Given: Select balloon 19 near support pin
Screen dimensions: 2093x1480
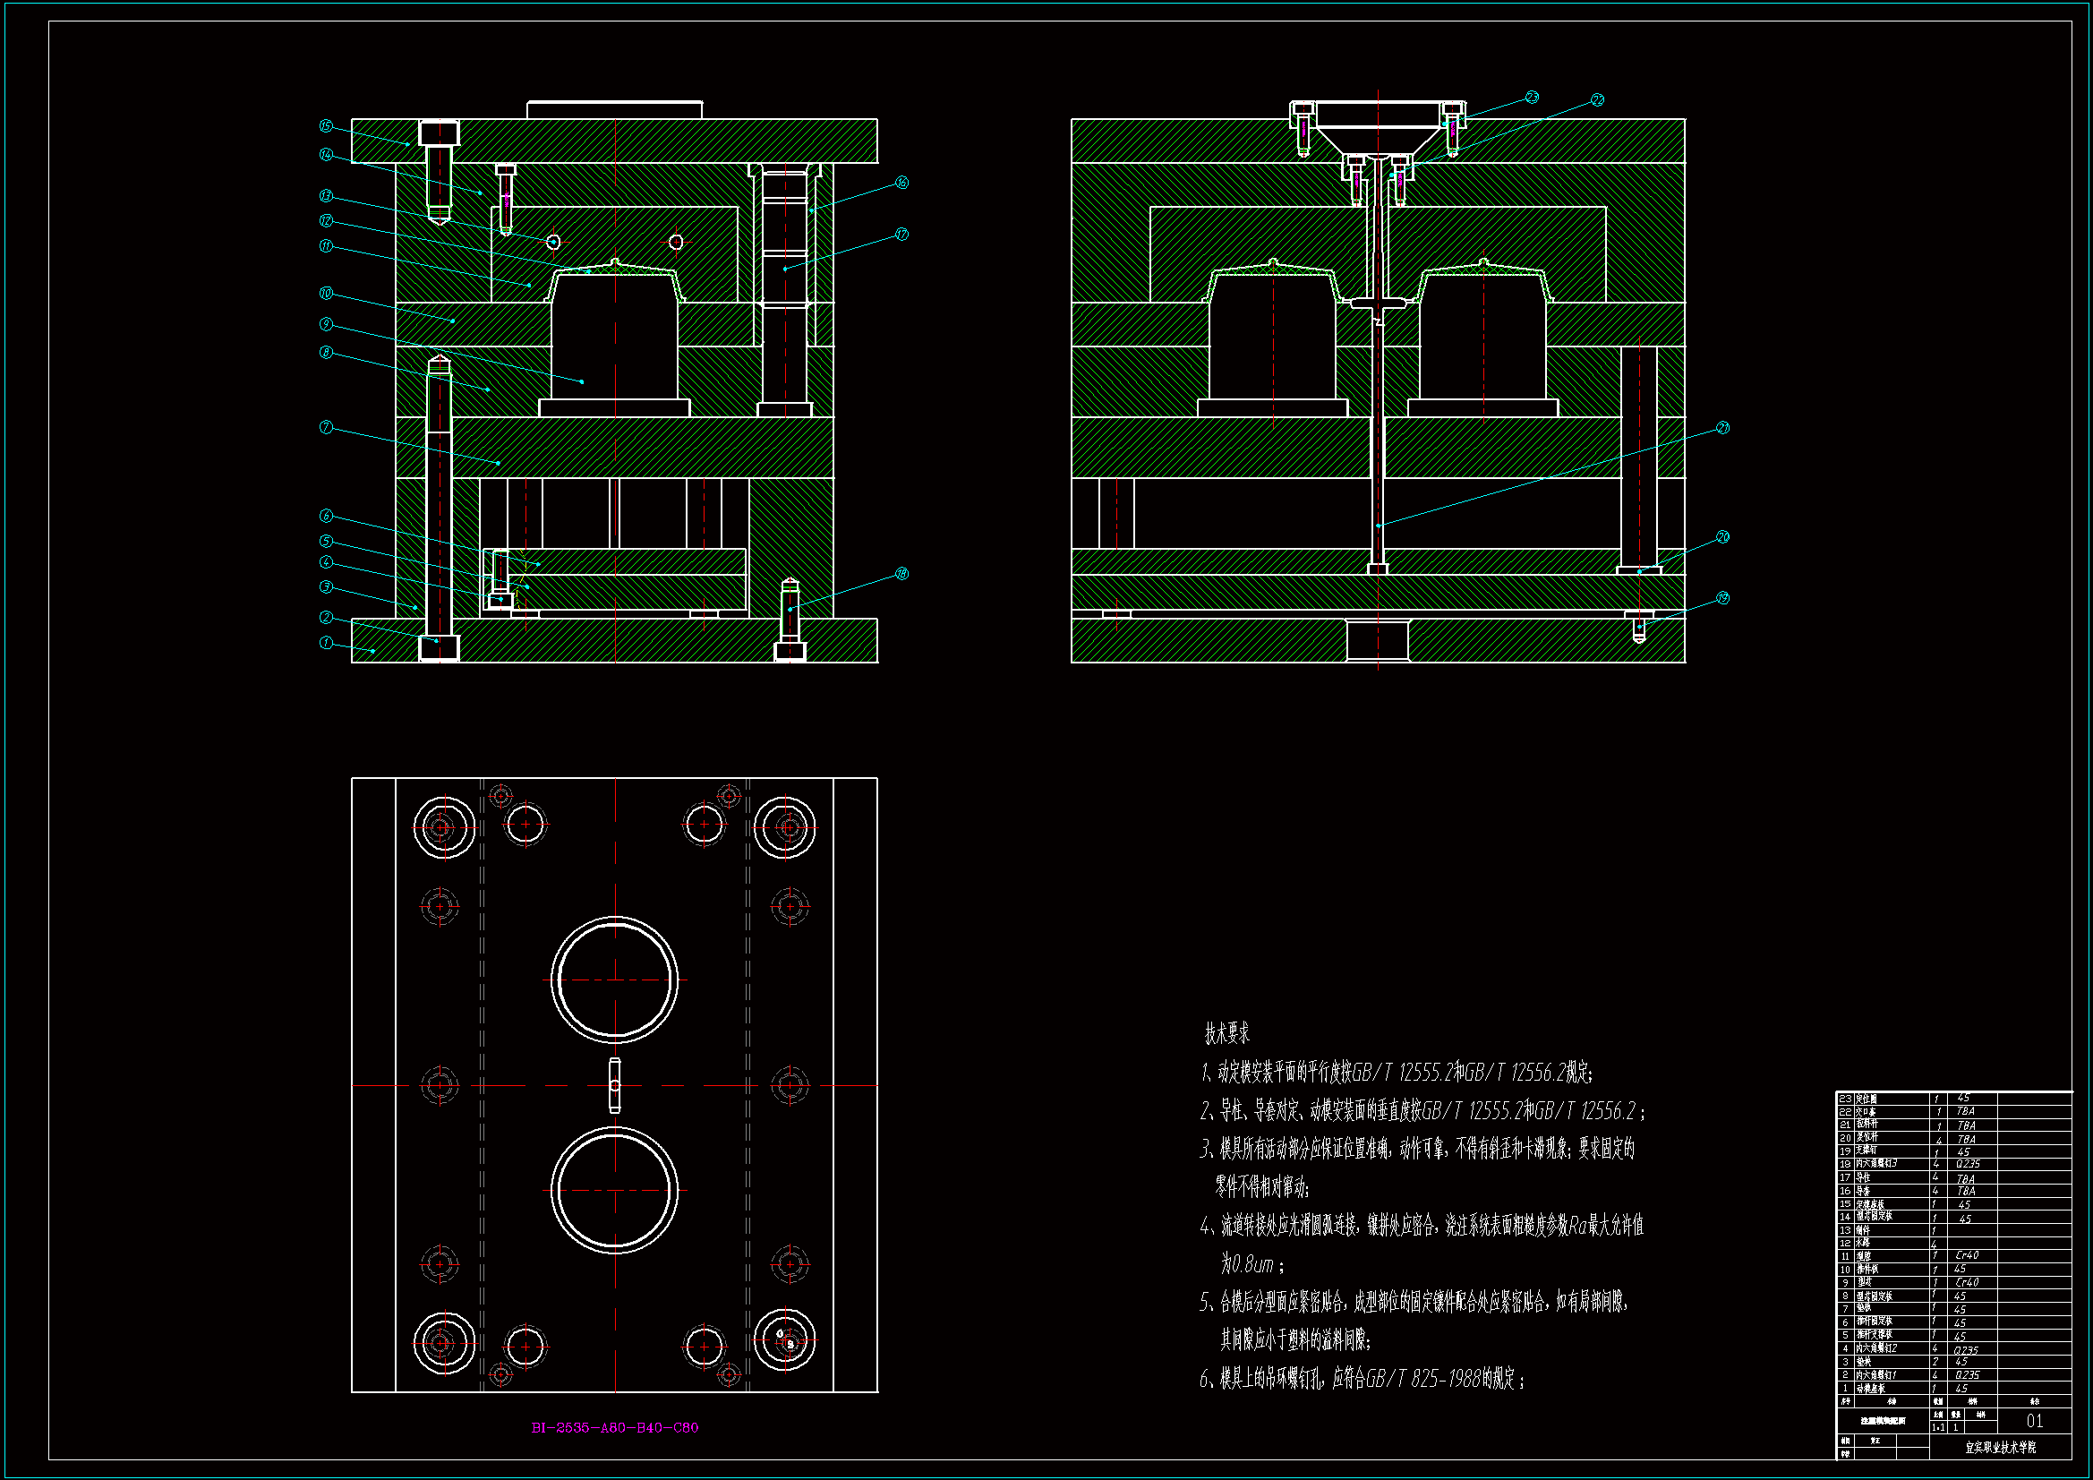Looking at the screenshot, I should pos(1722,598).
